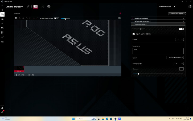The image size is (193, 121).
Task: Open the Шрифт AniMe Matrix Font dropdown
Action: coord(175,58)
